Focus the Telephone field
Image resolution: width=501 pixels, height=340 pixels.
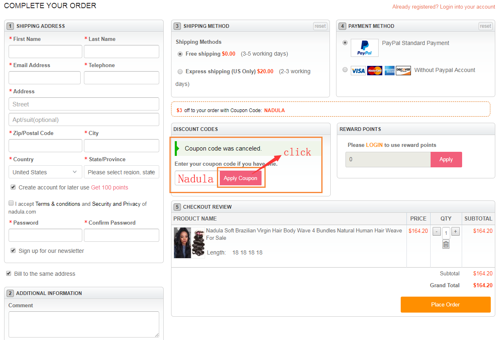coord(122,78)
